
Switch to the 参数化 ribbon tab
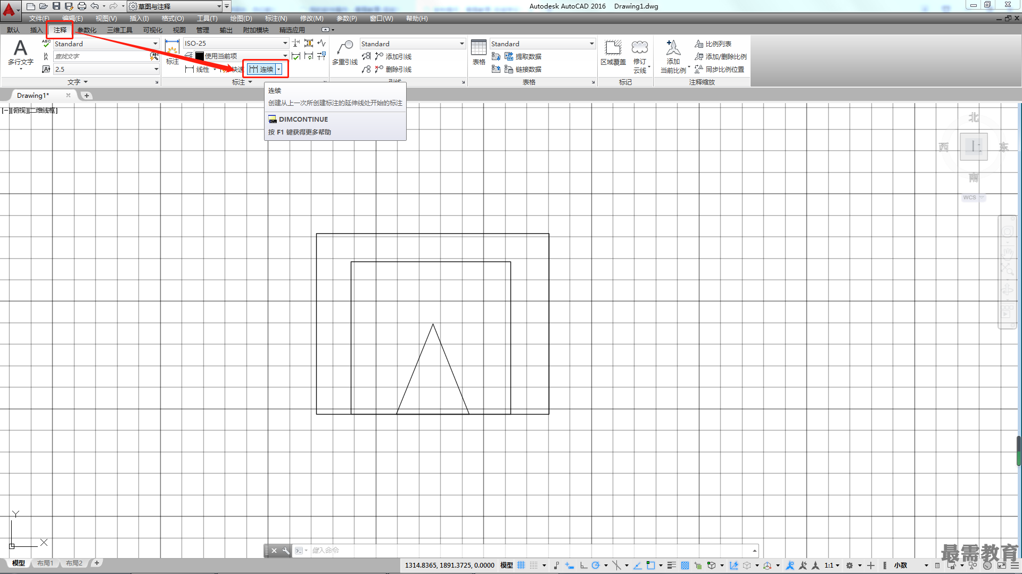click(x=87, y=30)
